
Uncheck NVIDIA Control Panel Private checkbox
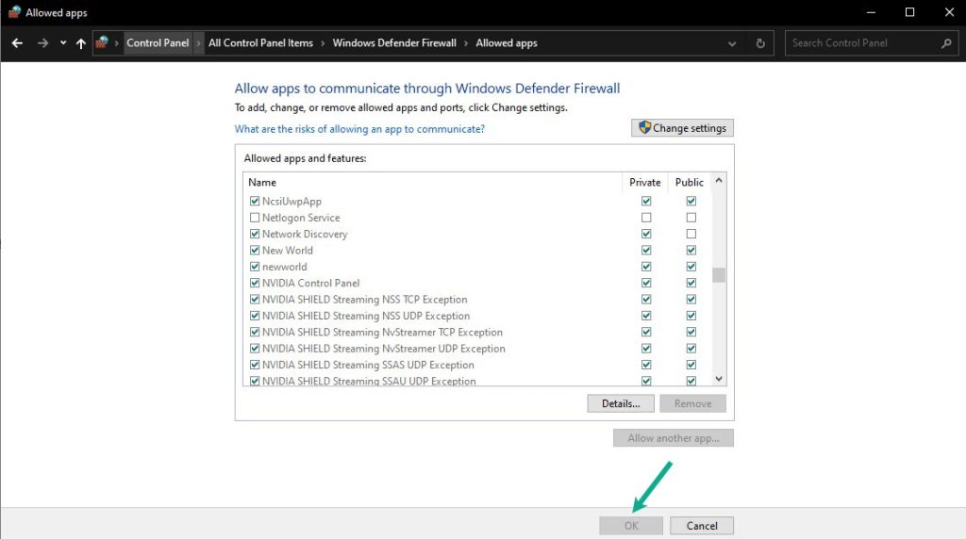pos(646,283)
